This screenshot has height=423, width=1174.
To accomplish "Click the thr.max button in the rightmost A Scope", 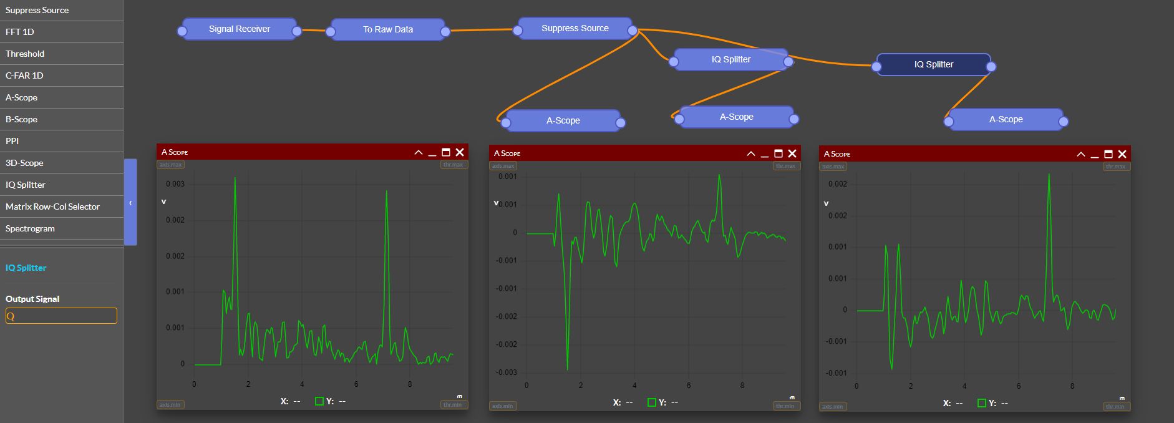I will click(1116, 167).
